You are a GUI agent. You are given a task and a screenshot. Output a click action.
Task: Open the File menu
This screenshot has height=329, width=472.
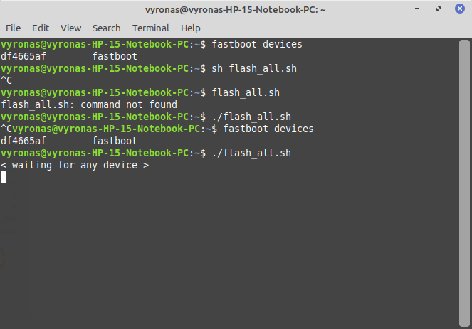[x=13, y=28]
